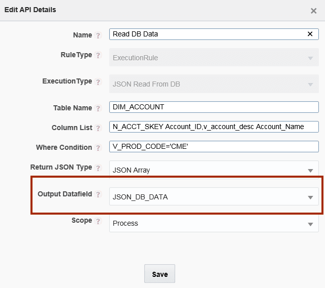The height and width of the screenshot is (288, 325).
Task: Show help for Scope field
Action: [98, 221]
